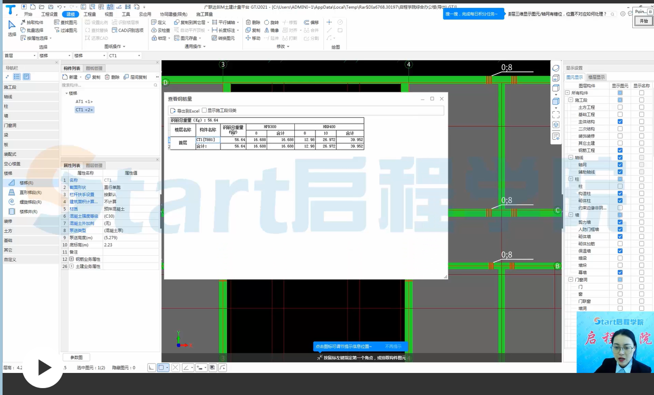Select the 旋转 rotate tool
654x395 pixels.
pyautogui.click(x=271, y=22)
